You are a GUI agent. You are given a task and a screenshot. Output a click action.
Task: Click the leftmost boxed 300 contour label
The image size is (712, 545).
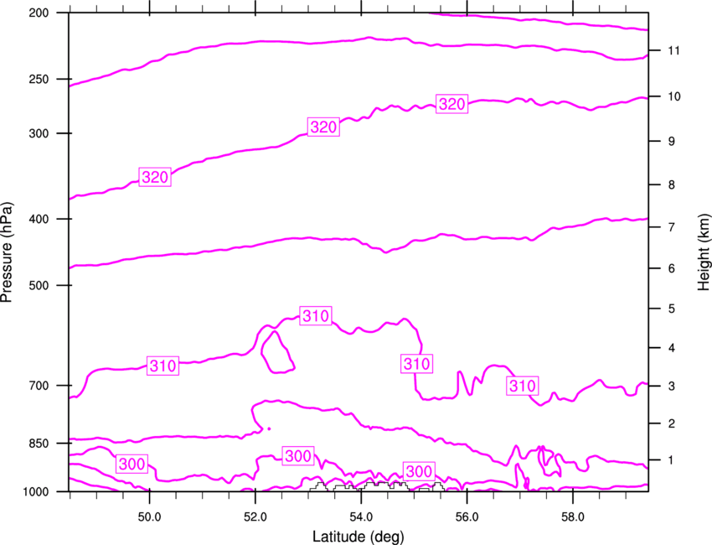(132, 464)
